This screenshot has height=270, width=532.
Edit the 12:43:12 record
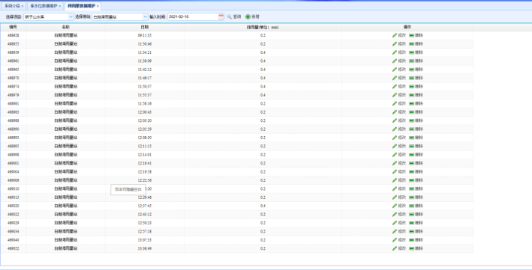(399, 215)
